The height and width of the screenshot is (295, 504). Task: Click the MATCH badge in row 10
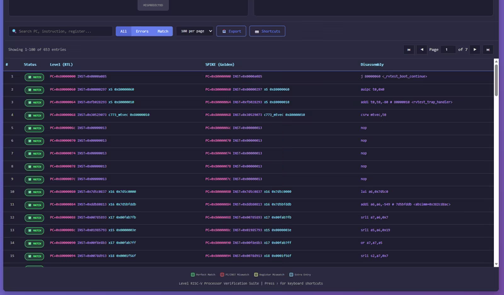coord(34,192)
